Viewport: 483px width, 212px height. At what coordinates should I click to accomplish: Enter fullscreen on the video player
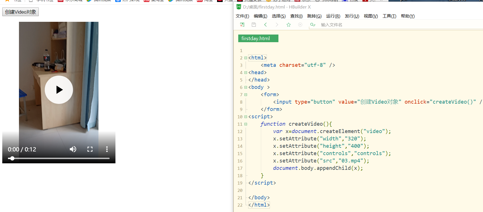pos(90,149)
